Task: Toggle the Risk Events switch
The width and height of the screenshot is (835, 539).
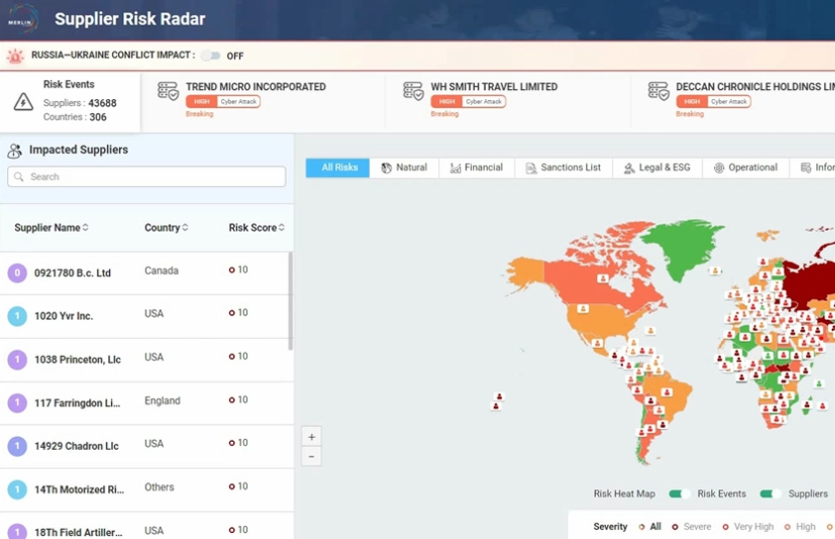Action: pyautogui.click(x=771, y=493)
